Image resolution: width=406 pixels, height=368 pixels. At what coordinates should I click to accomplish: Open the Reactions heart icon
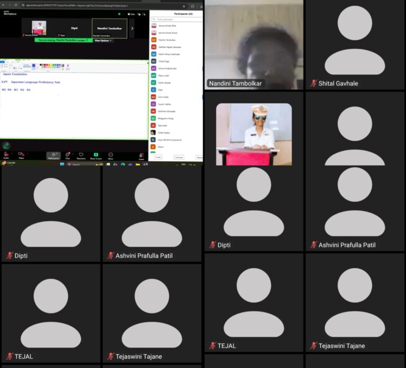pyautogui.click(x=81, y=155)
